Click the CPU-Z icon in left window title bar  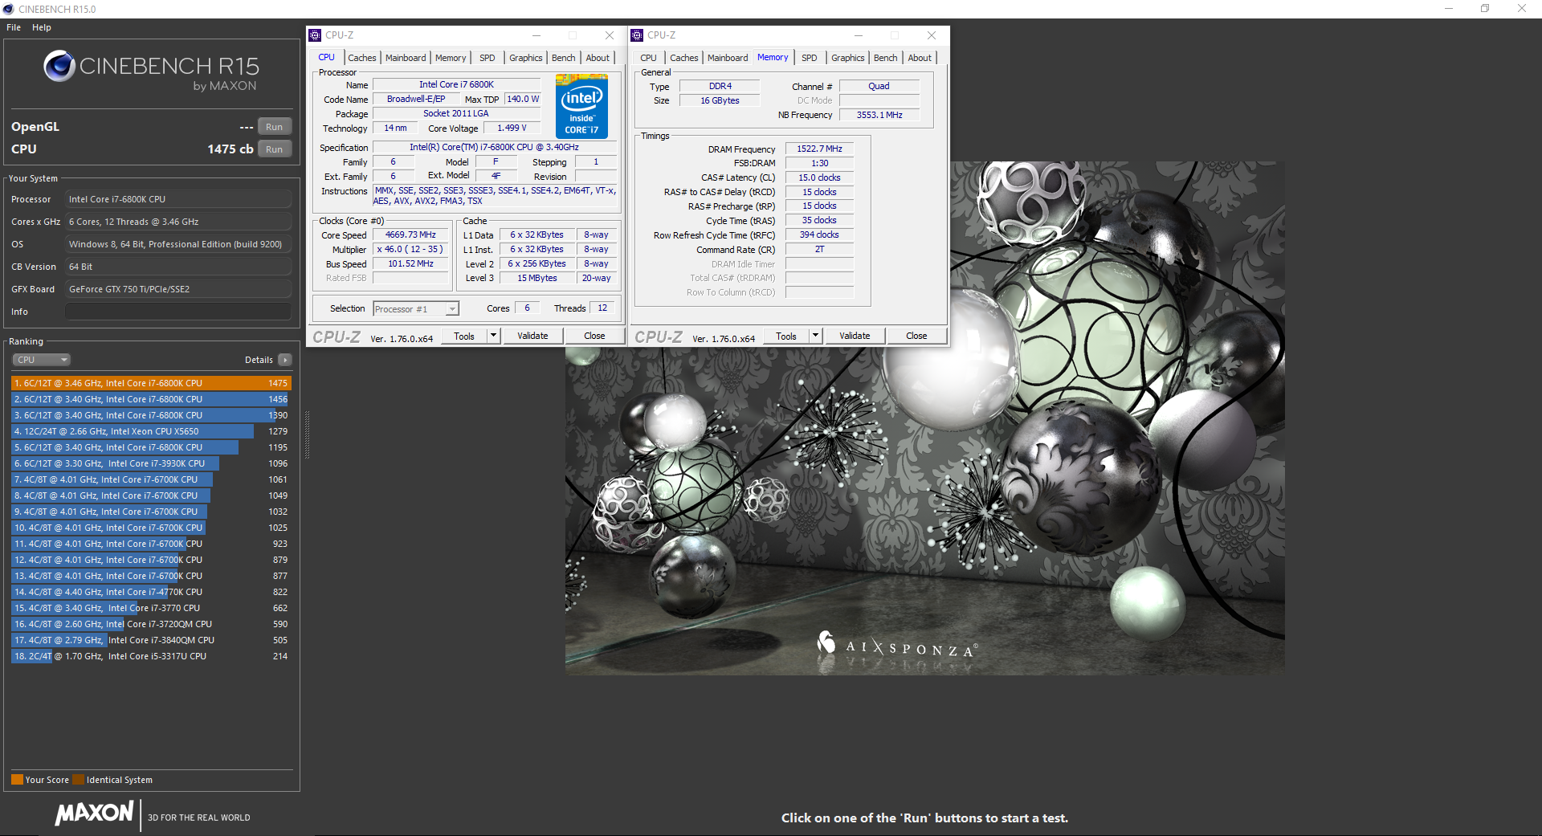click(315, 35)
